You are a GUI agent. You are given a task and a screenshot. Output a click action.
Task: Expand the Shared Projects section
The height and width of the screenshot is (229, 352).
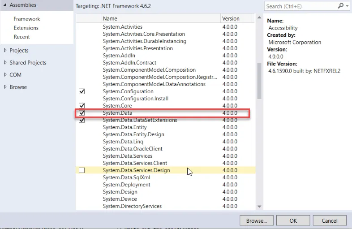coord(5,62)
